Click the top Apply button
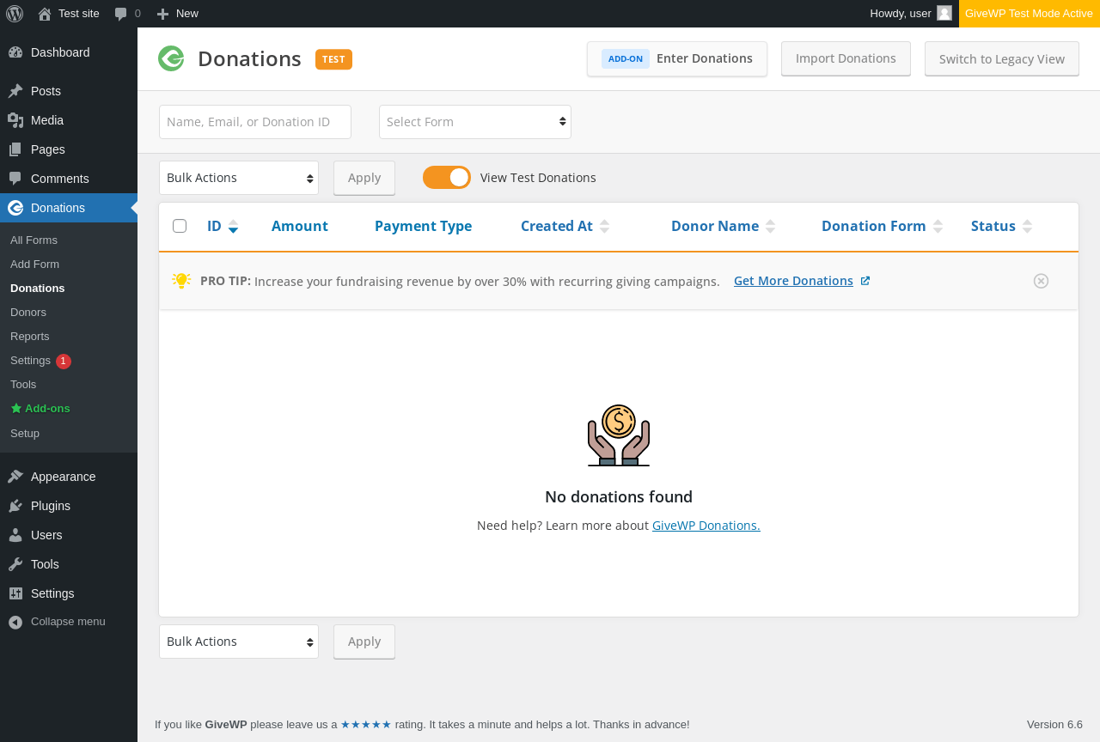The height and width of the screenshot is (742, 1100). point(364,178)
